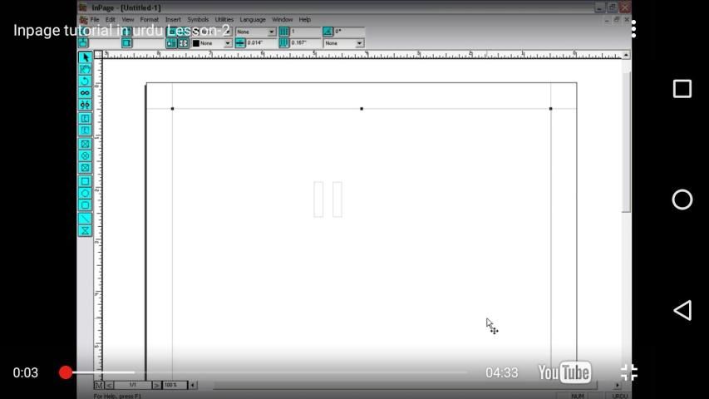
Task: Open the Format menu
Action: 149,19
